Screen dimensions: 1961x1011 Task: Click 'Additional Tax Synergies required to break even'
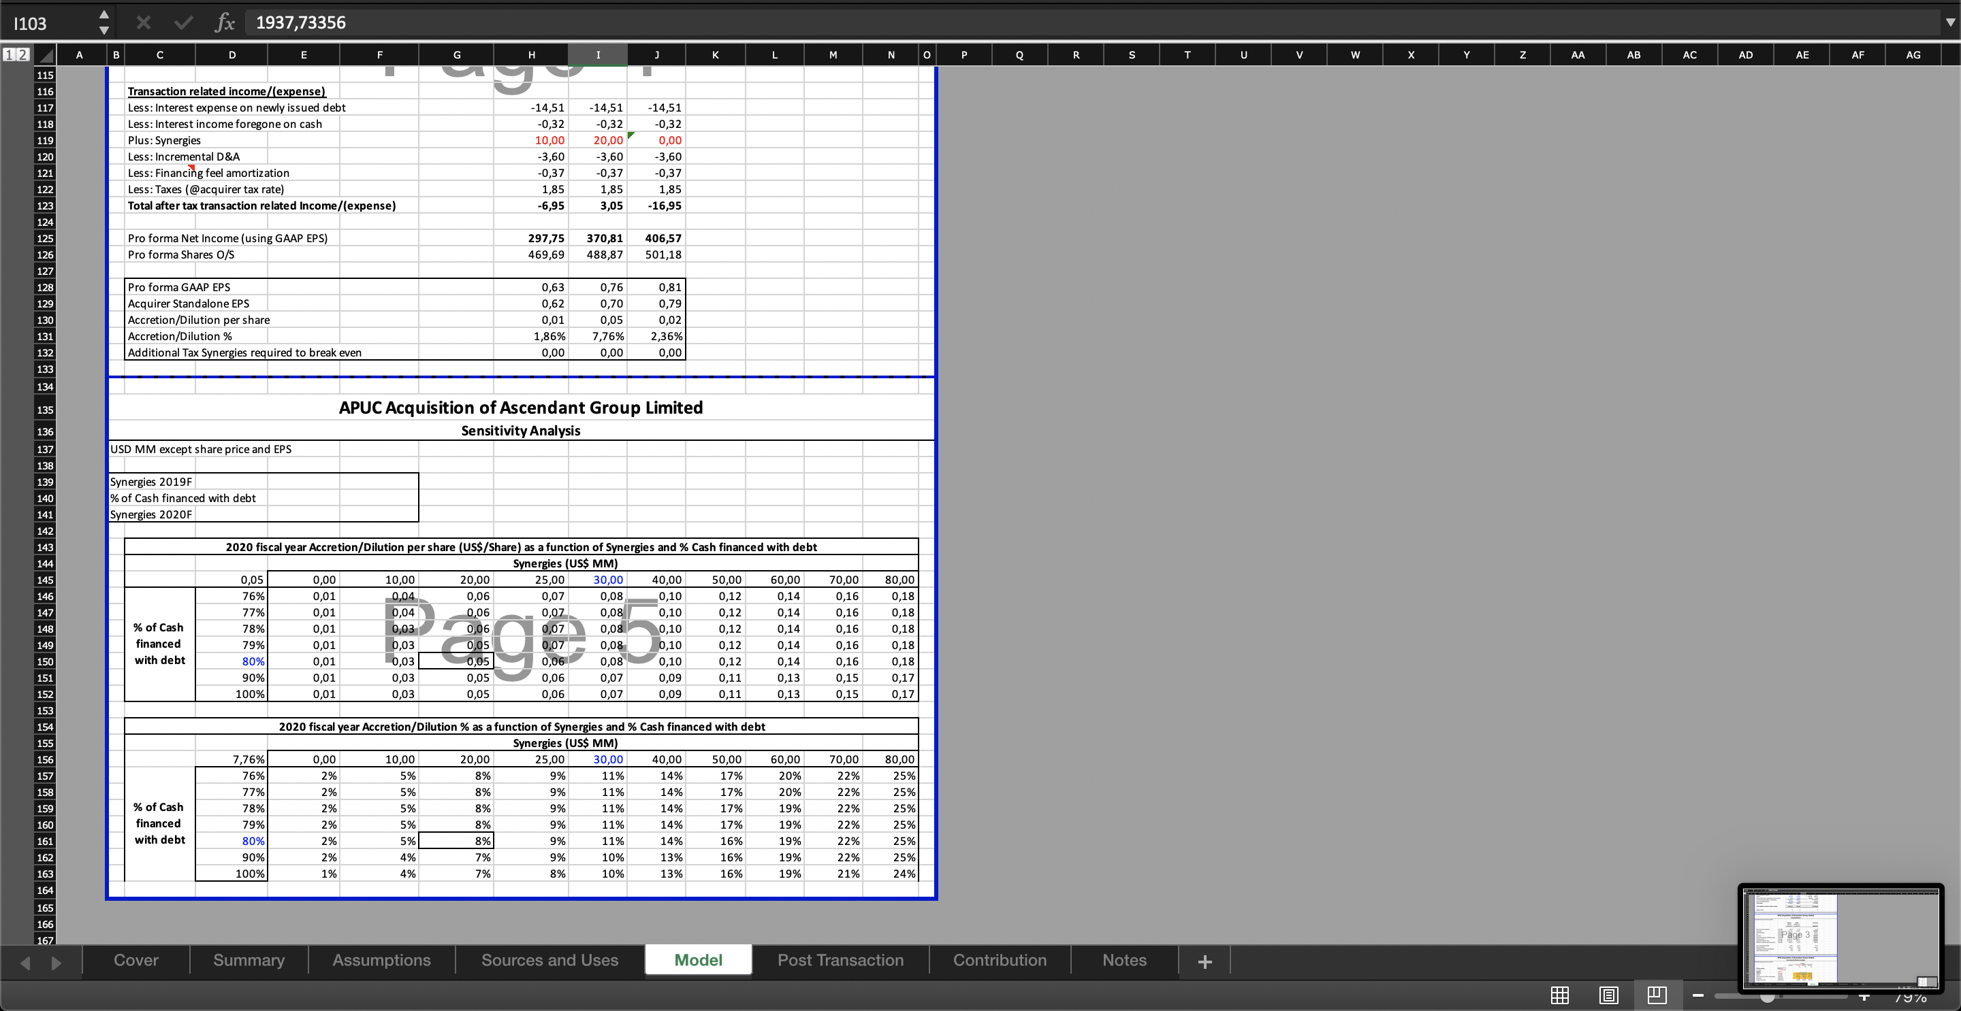pyautogui.click(x=244, y=353)
